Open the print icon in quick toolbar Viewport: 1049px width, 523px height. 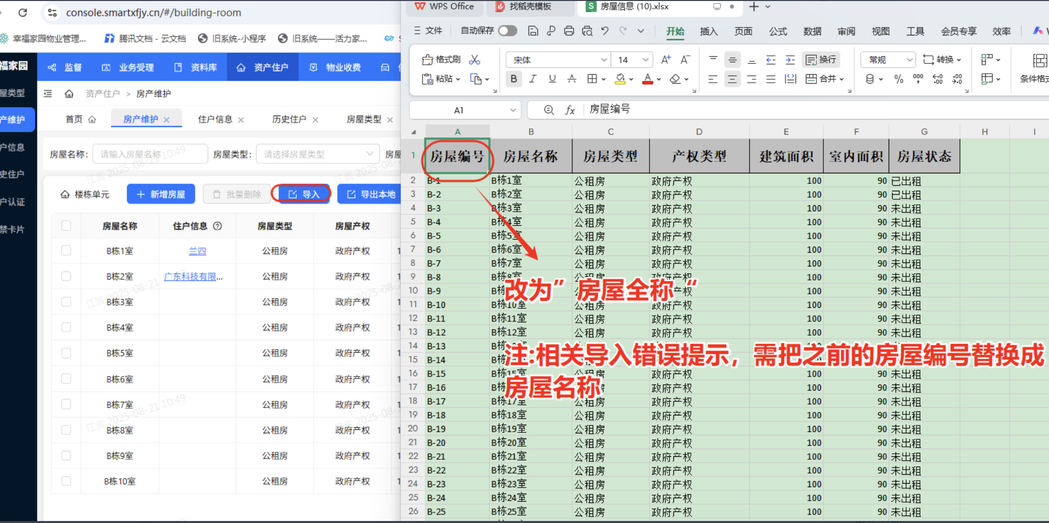point(569,31)
